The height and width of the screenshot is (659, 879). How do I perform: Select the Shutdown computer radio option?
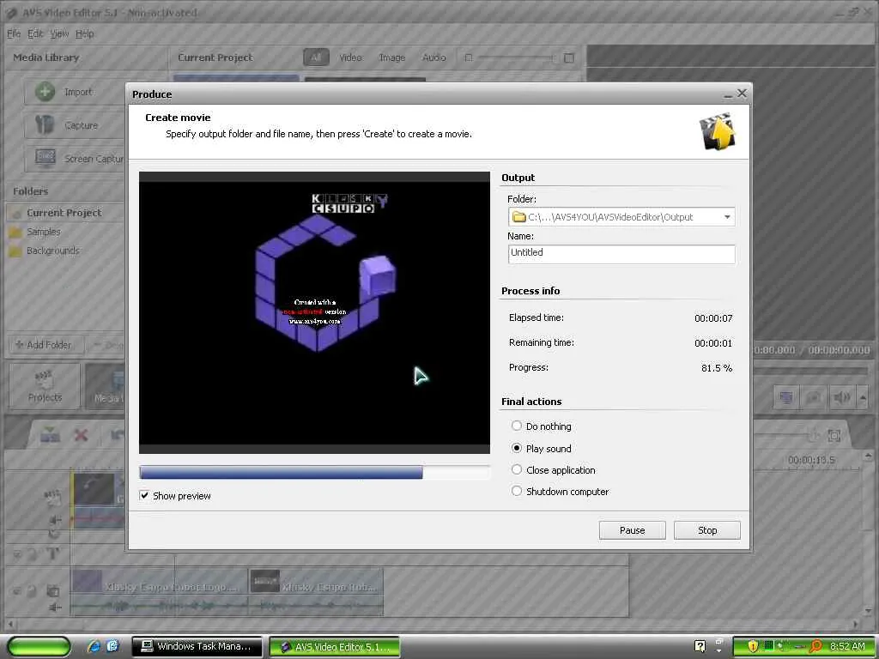516,491
